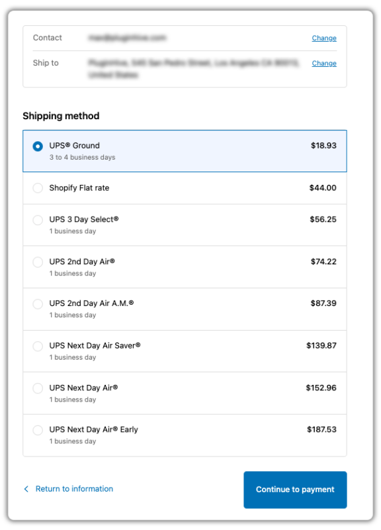Click the $187.53 price label
Screen dimensions: 381x530
point(321,429)
